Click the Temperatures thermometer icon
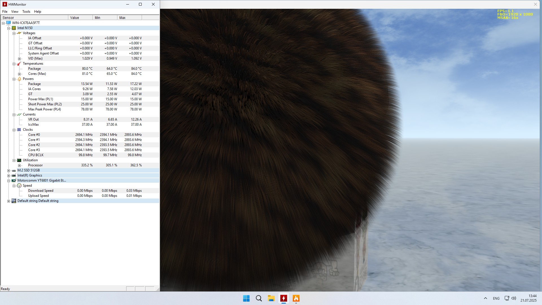 (19, 64)
